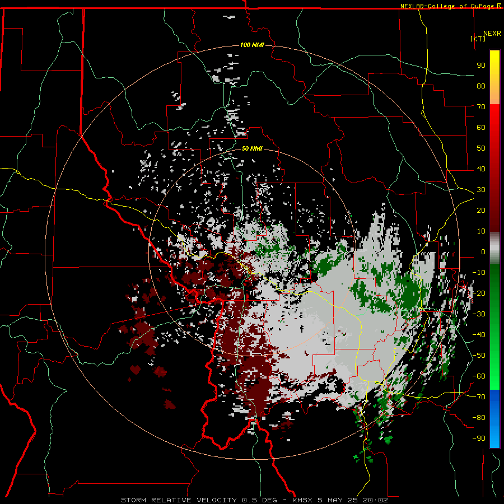Click the positive 80 value on the velocity scale
This screenshot has width=504, height=504.
481,86
